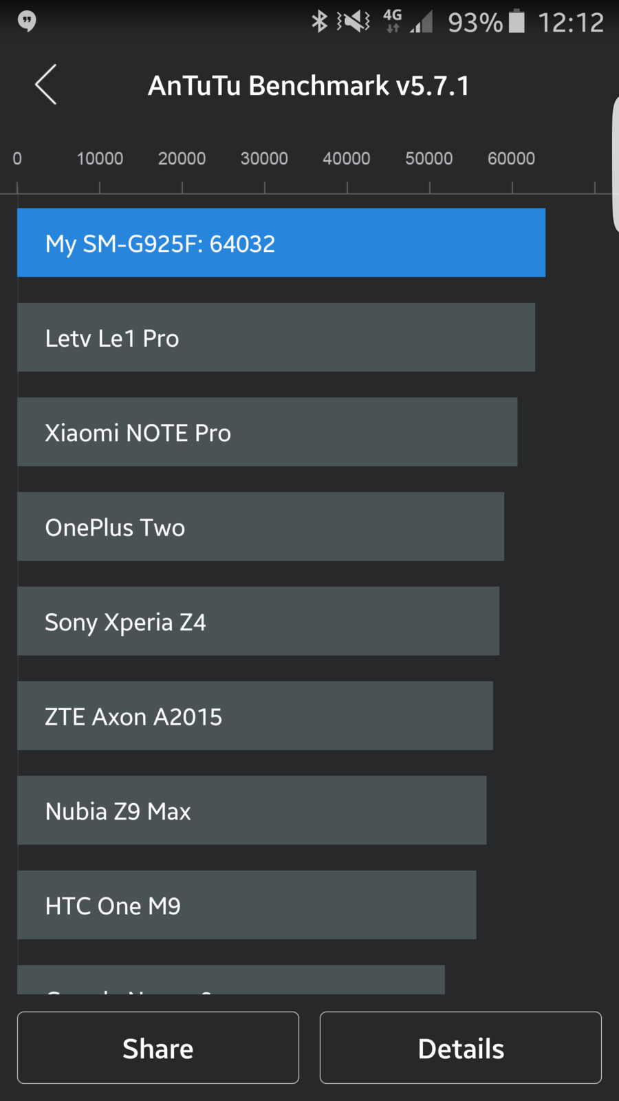Select the HTC One M9 bar
The width and height of the screenshot is (619, 1101).
[246, 905]
